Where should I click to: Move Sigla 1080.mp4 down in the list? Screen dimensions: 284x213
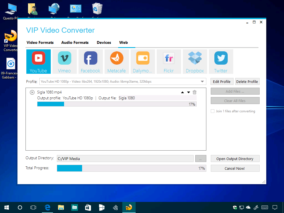click(189, 92)
